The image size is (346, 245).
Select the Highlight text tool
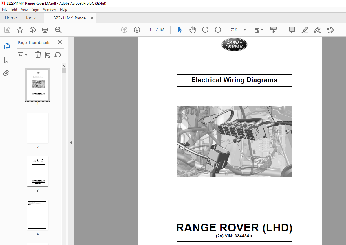click(x=305, y=30)
